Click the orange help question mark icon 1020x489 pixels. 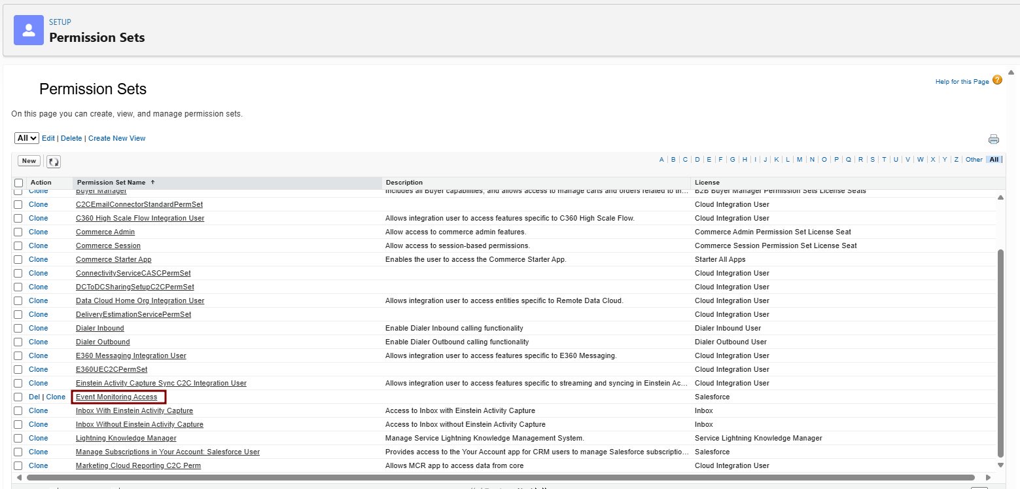coord(997,80)
